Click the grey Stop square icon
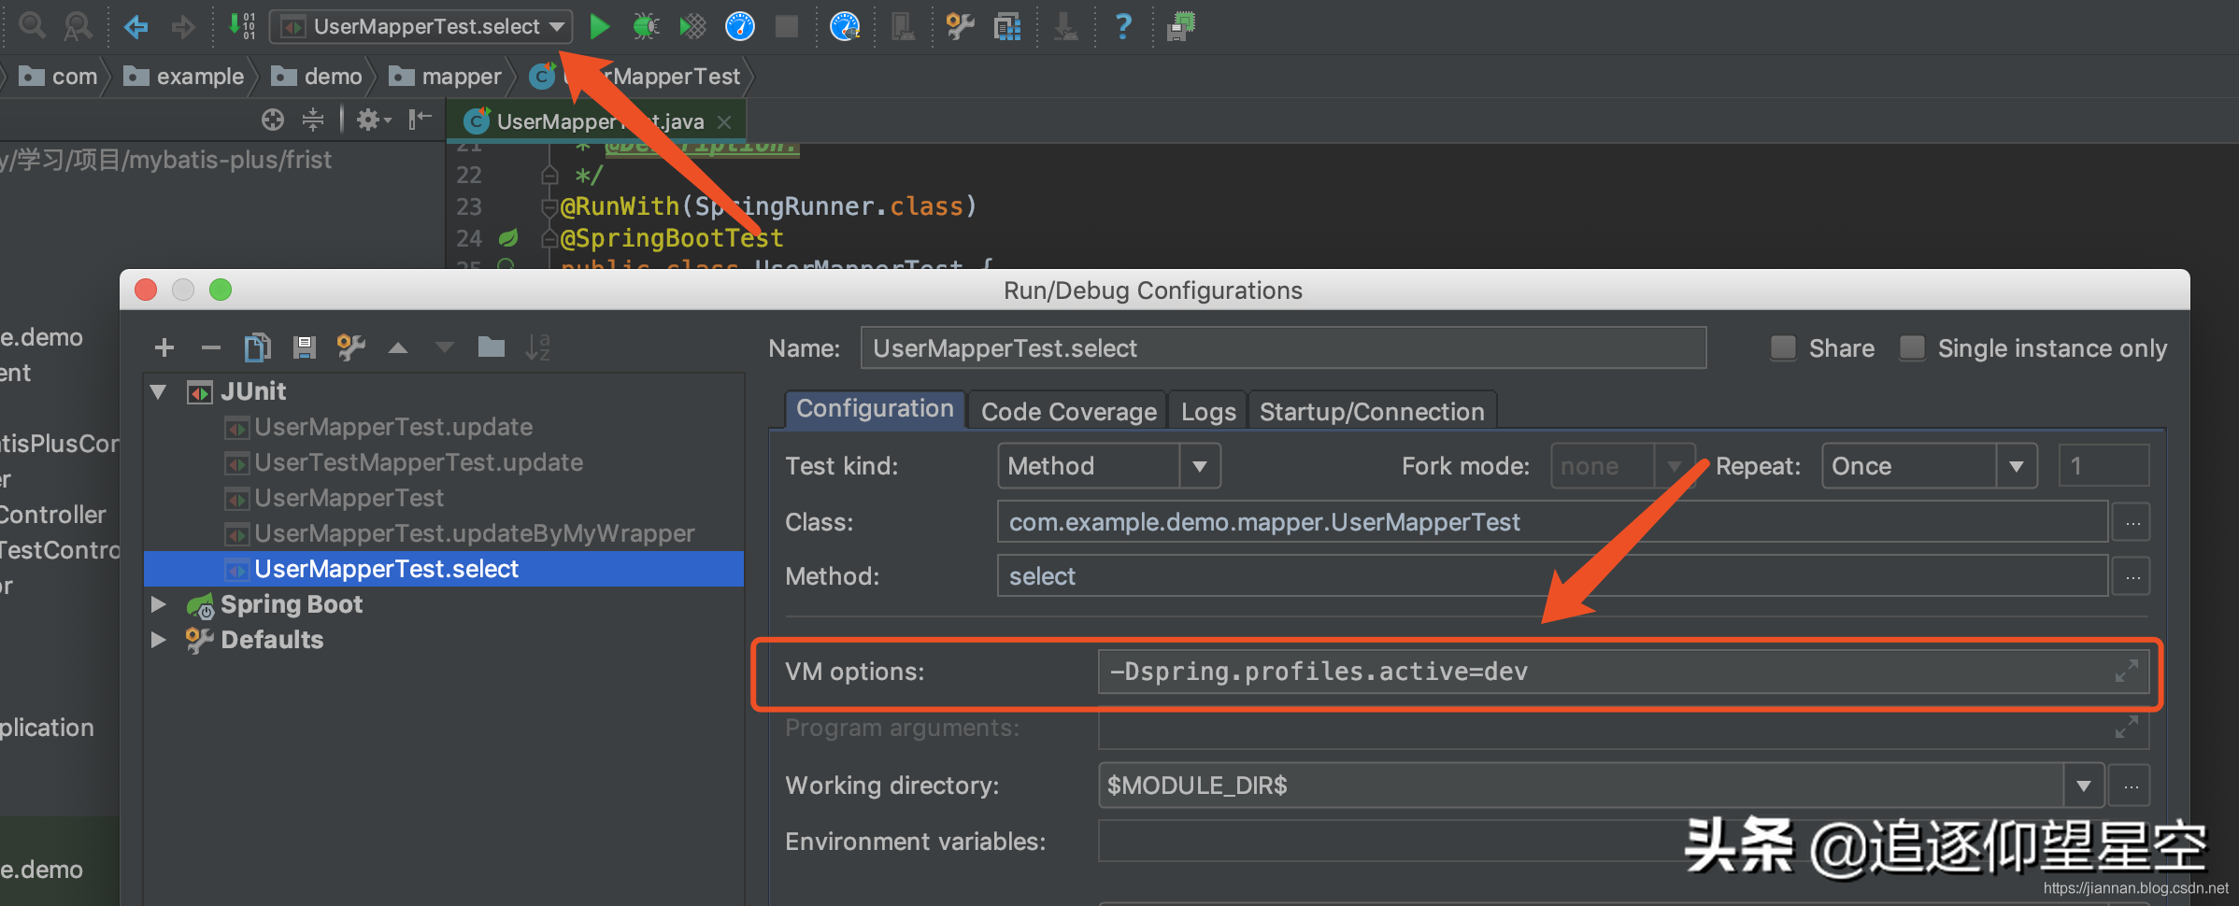2239x906 pixels. pyautogui.click(x=787, y=26)
